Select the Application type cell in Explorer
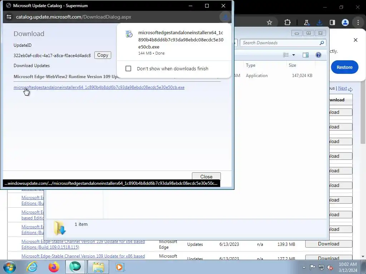 click(257, 76)
